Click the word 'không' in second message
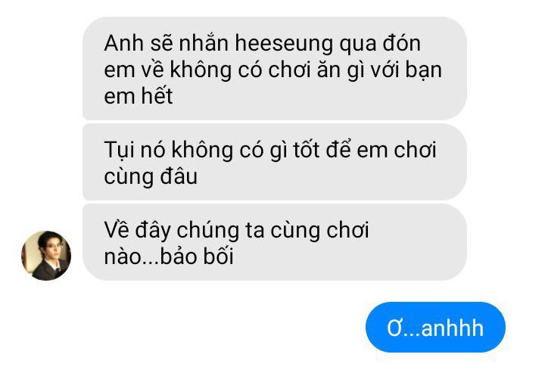 (202, 151)
